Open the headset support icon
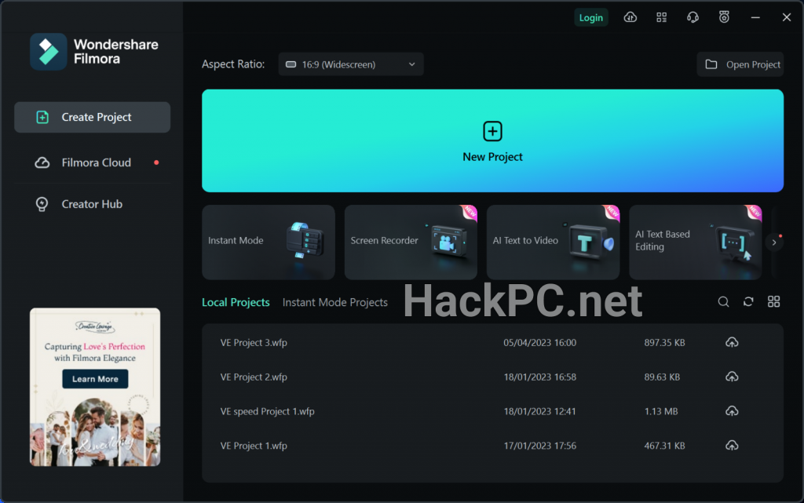804x503 pixels. click(x=693, y=17)
